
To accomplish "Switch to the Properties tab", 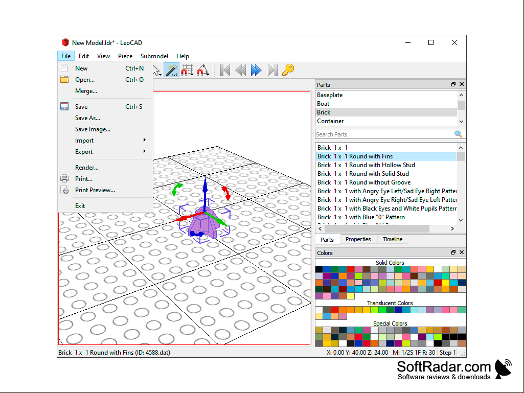I will click(358, 239).
